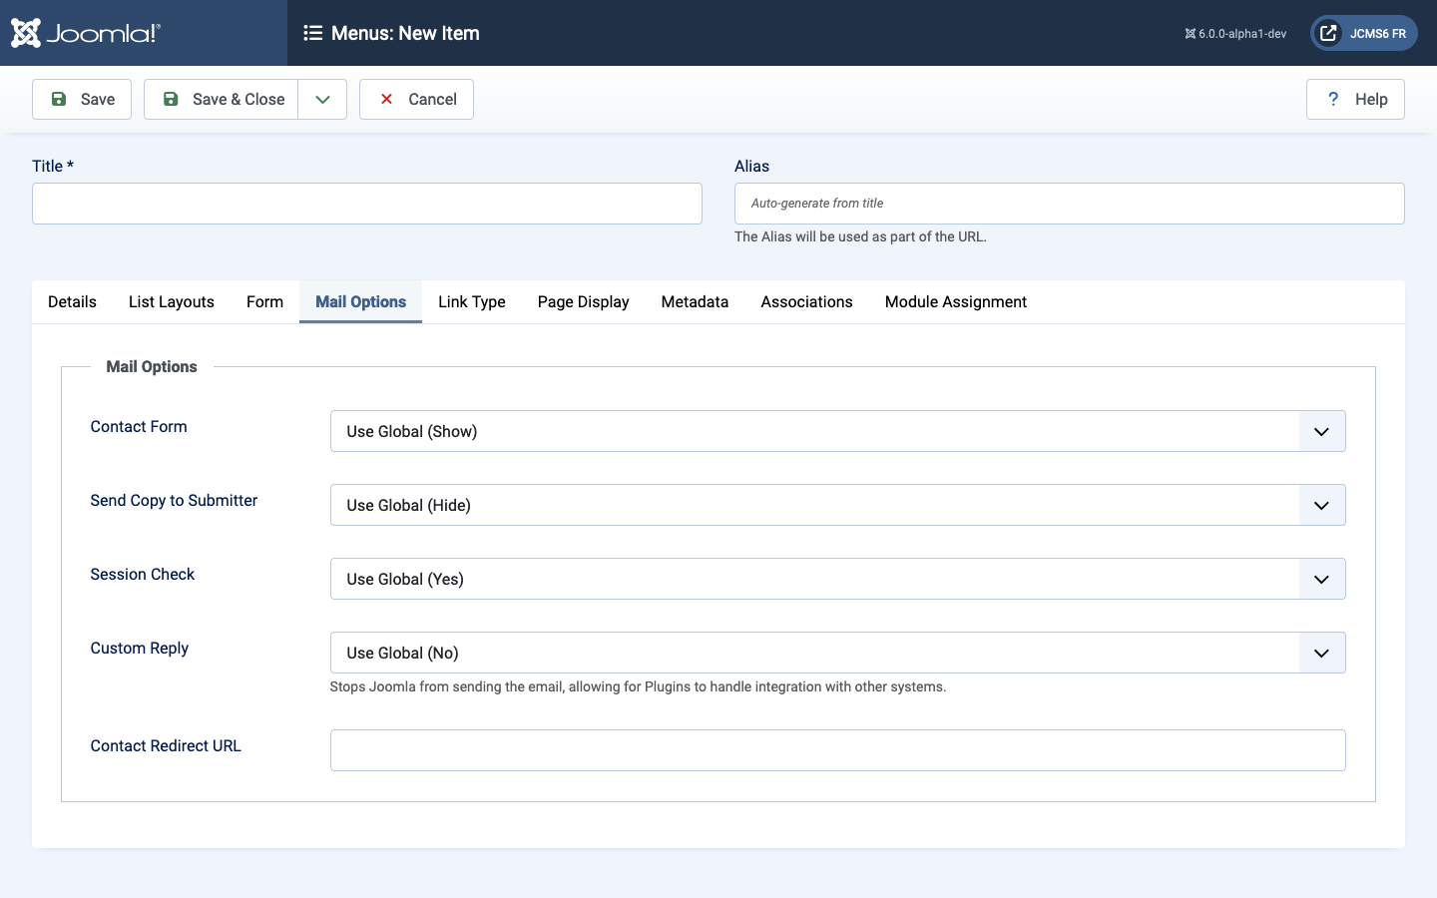Click the menu list icon beside Menus: New Item
Viewport: 1437px width, 898px height.
(x=312, y=33)
